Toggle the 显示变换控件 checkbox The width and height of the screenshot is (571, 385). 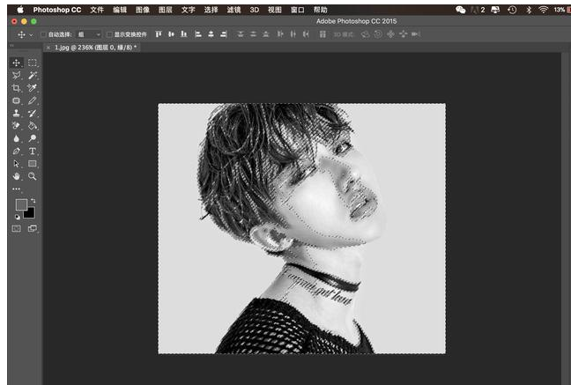pos(109,34)
